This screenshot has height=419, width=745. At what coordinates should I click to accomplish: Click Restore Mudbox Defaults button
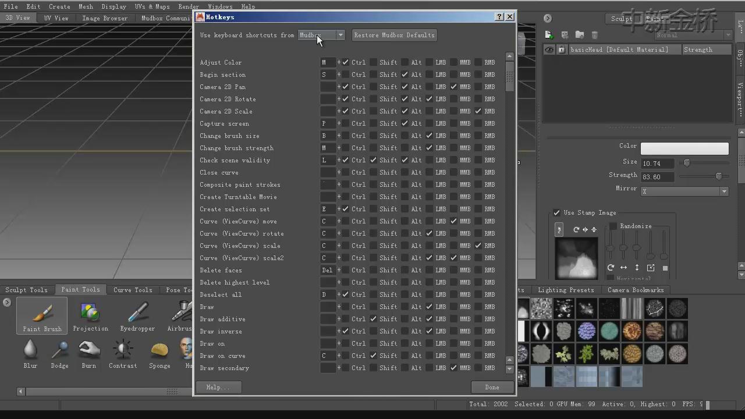click(394, 35)
